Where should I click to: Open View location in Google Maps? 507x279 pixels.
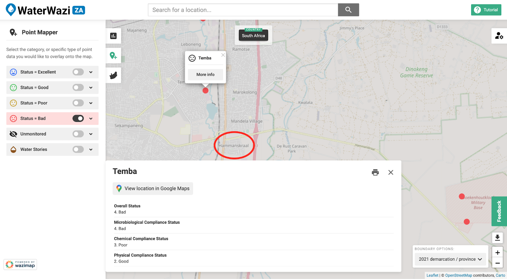tap(153, 188)
